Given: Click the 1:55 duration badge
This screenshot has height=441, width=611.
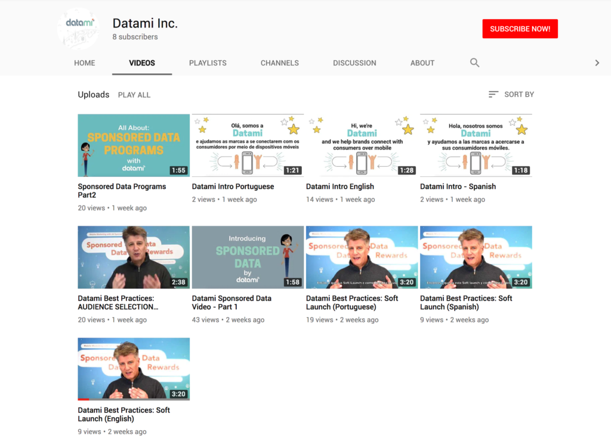Looking at the screenshot, I should pyautogui.click(x=178, y=170).
